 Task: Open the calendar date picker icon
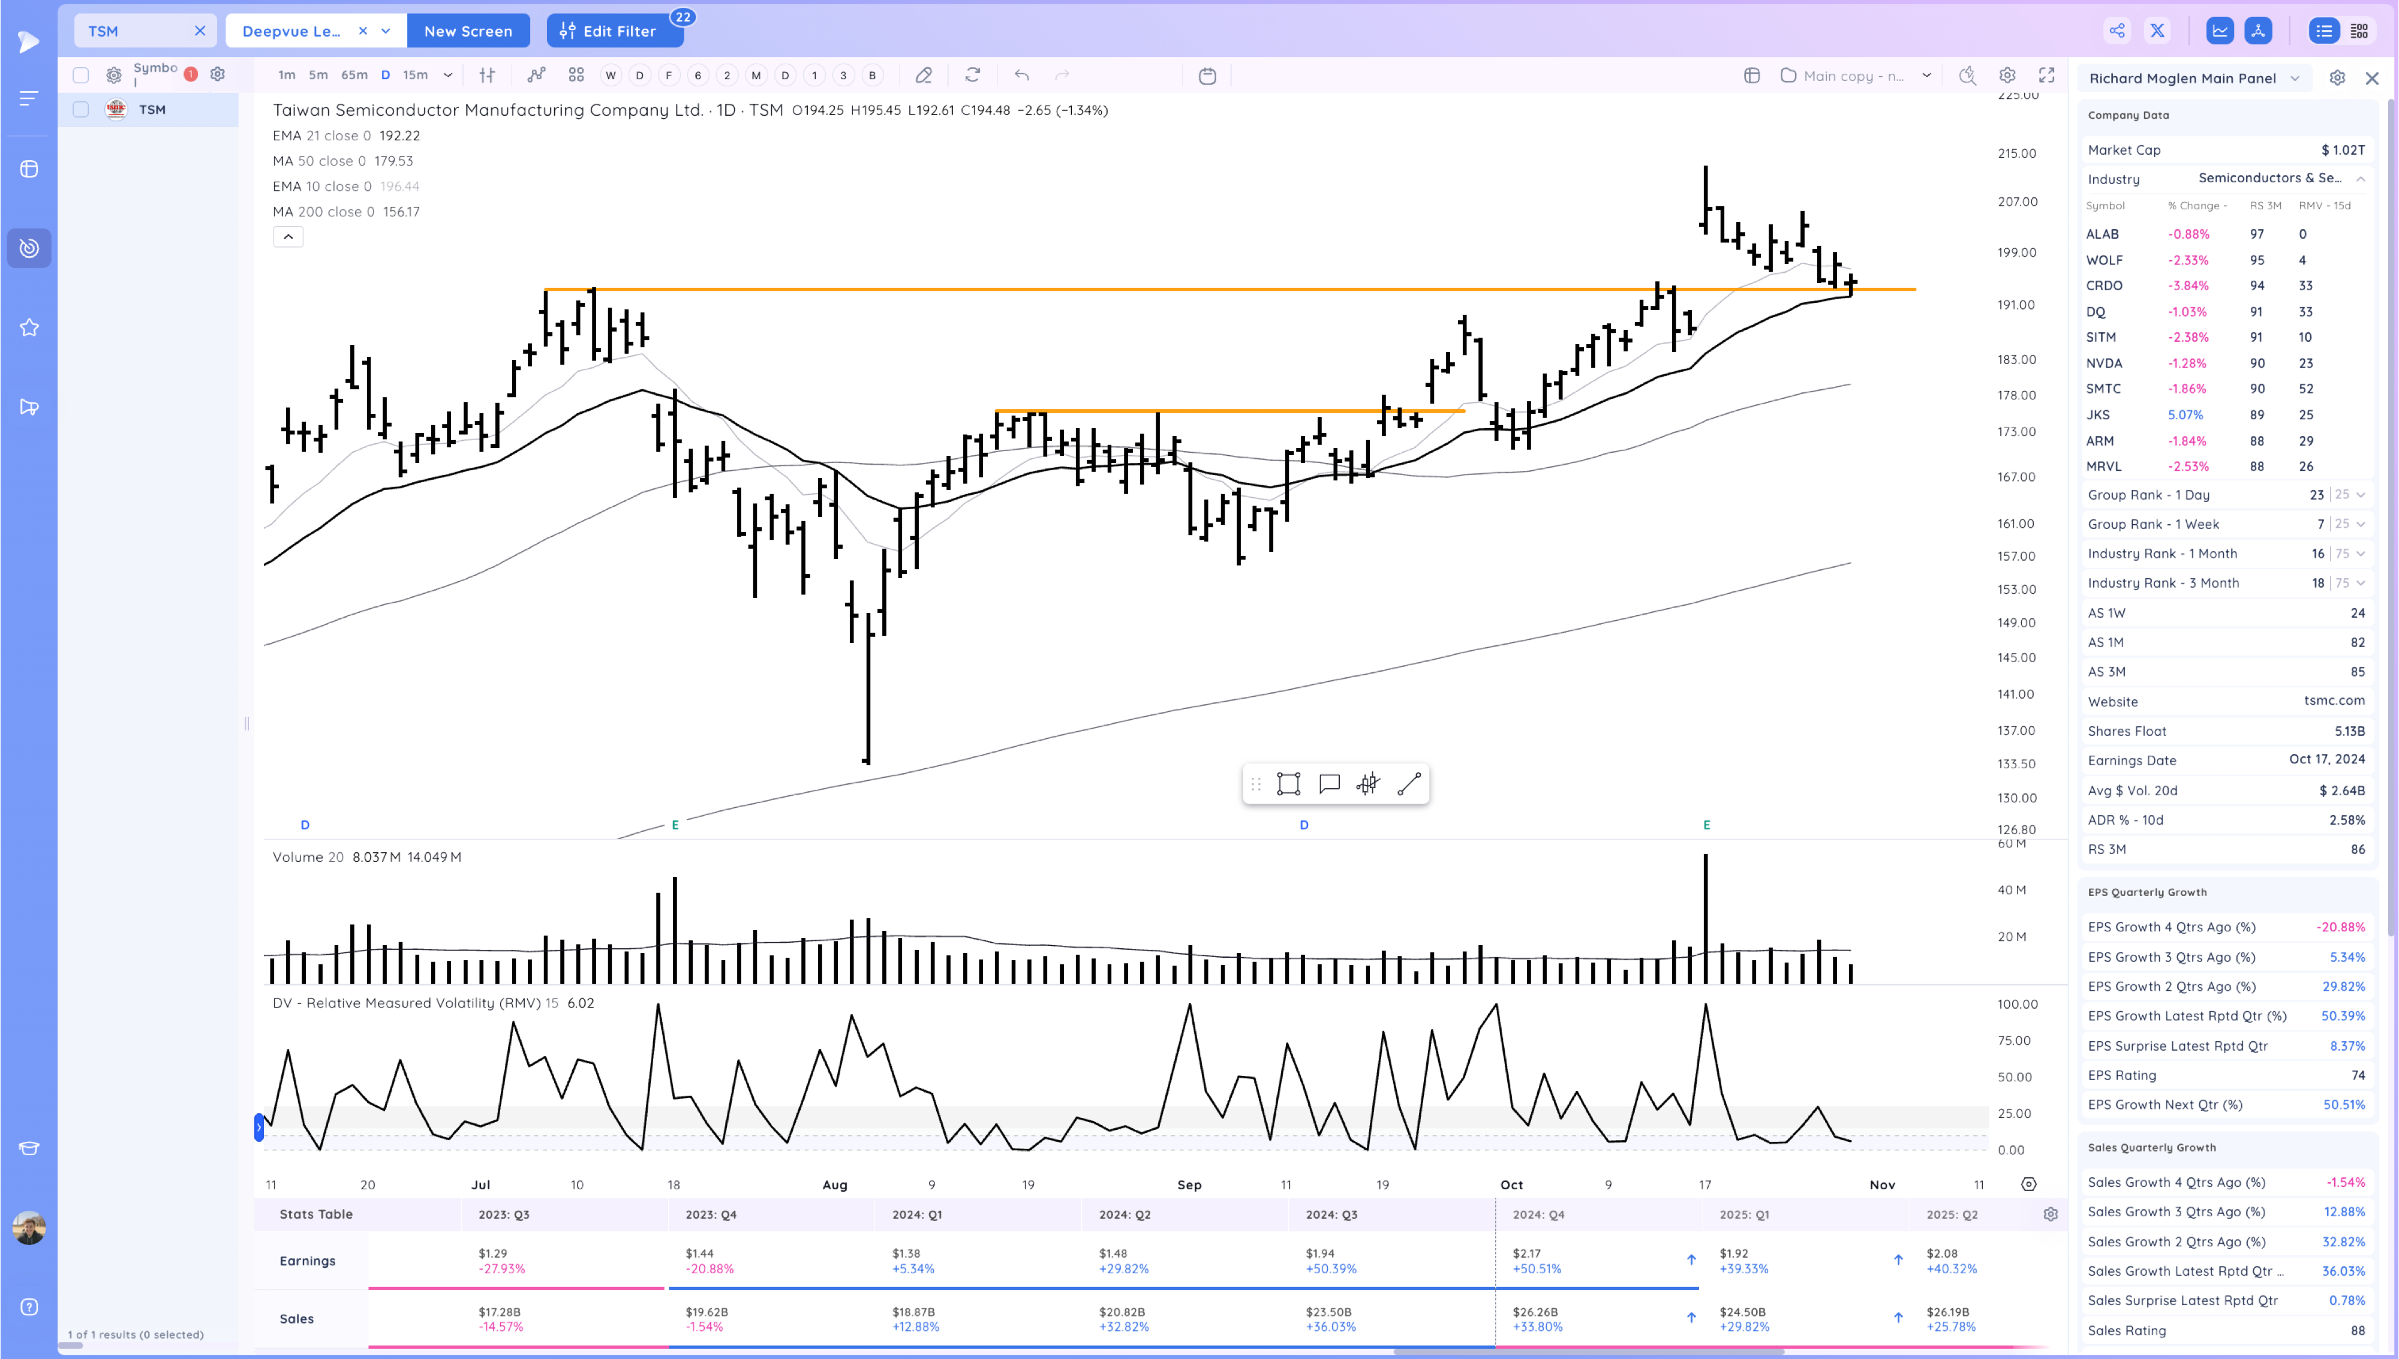pyautogui.click(x=1207, y=76)
